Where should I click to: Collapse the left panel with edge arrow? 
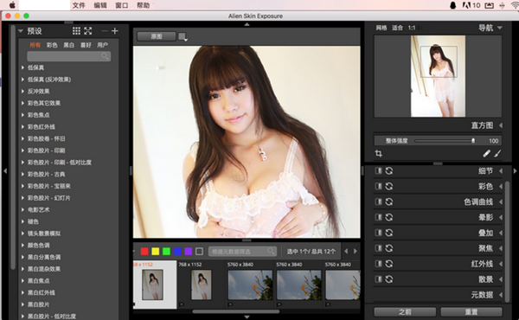point(5,171)
